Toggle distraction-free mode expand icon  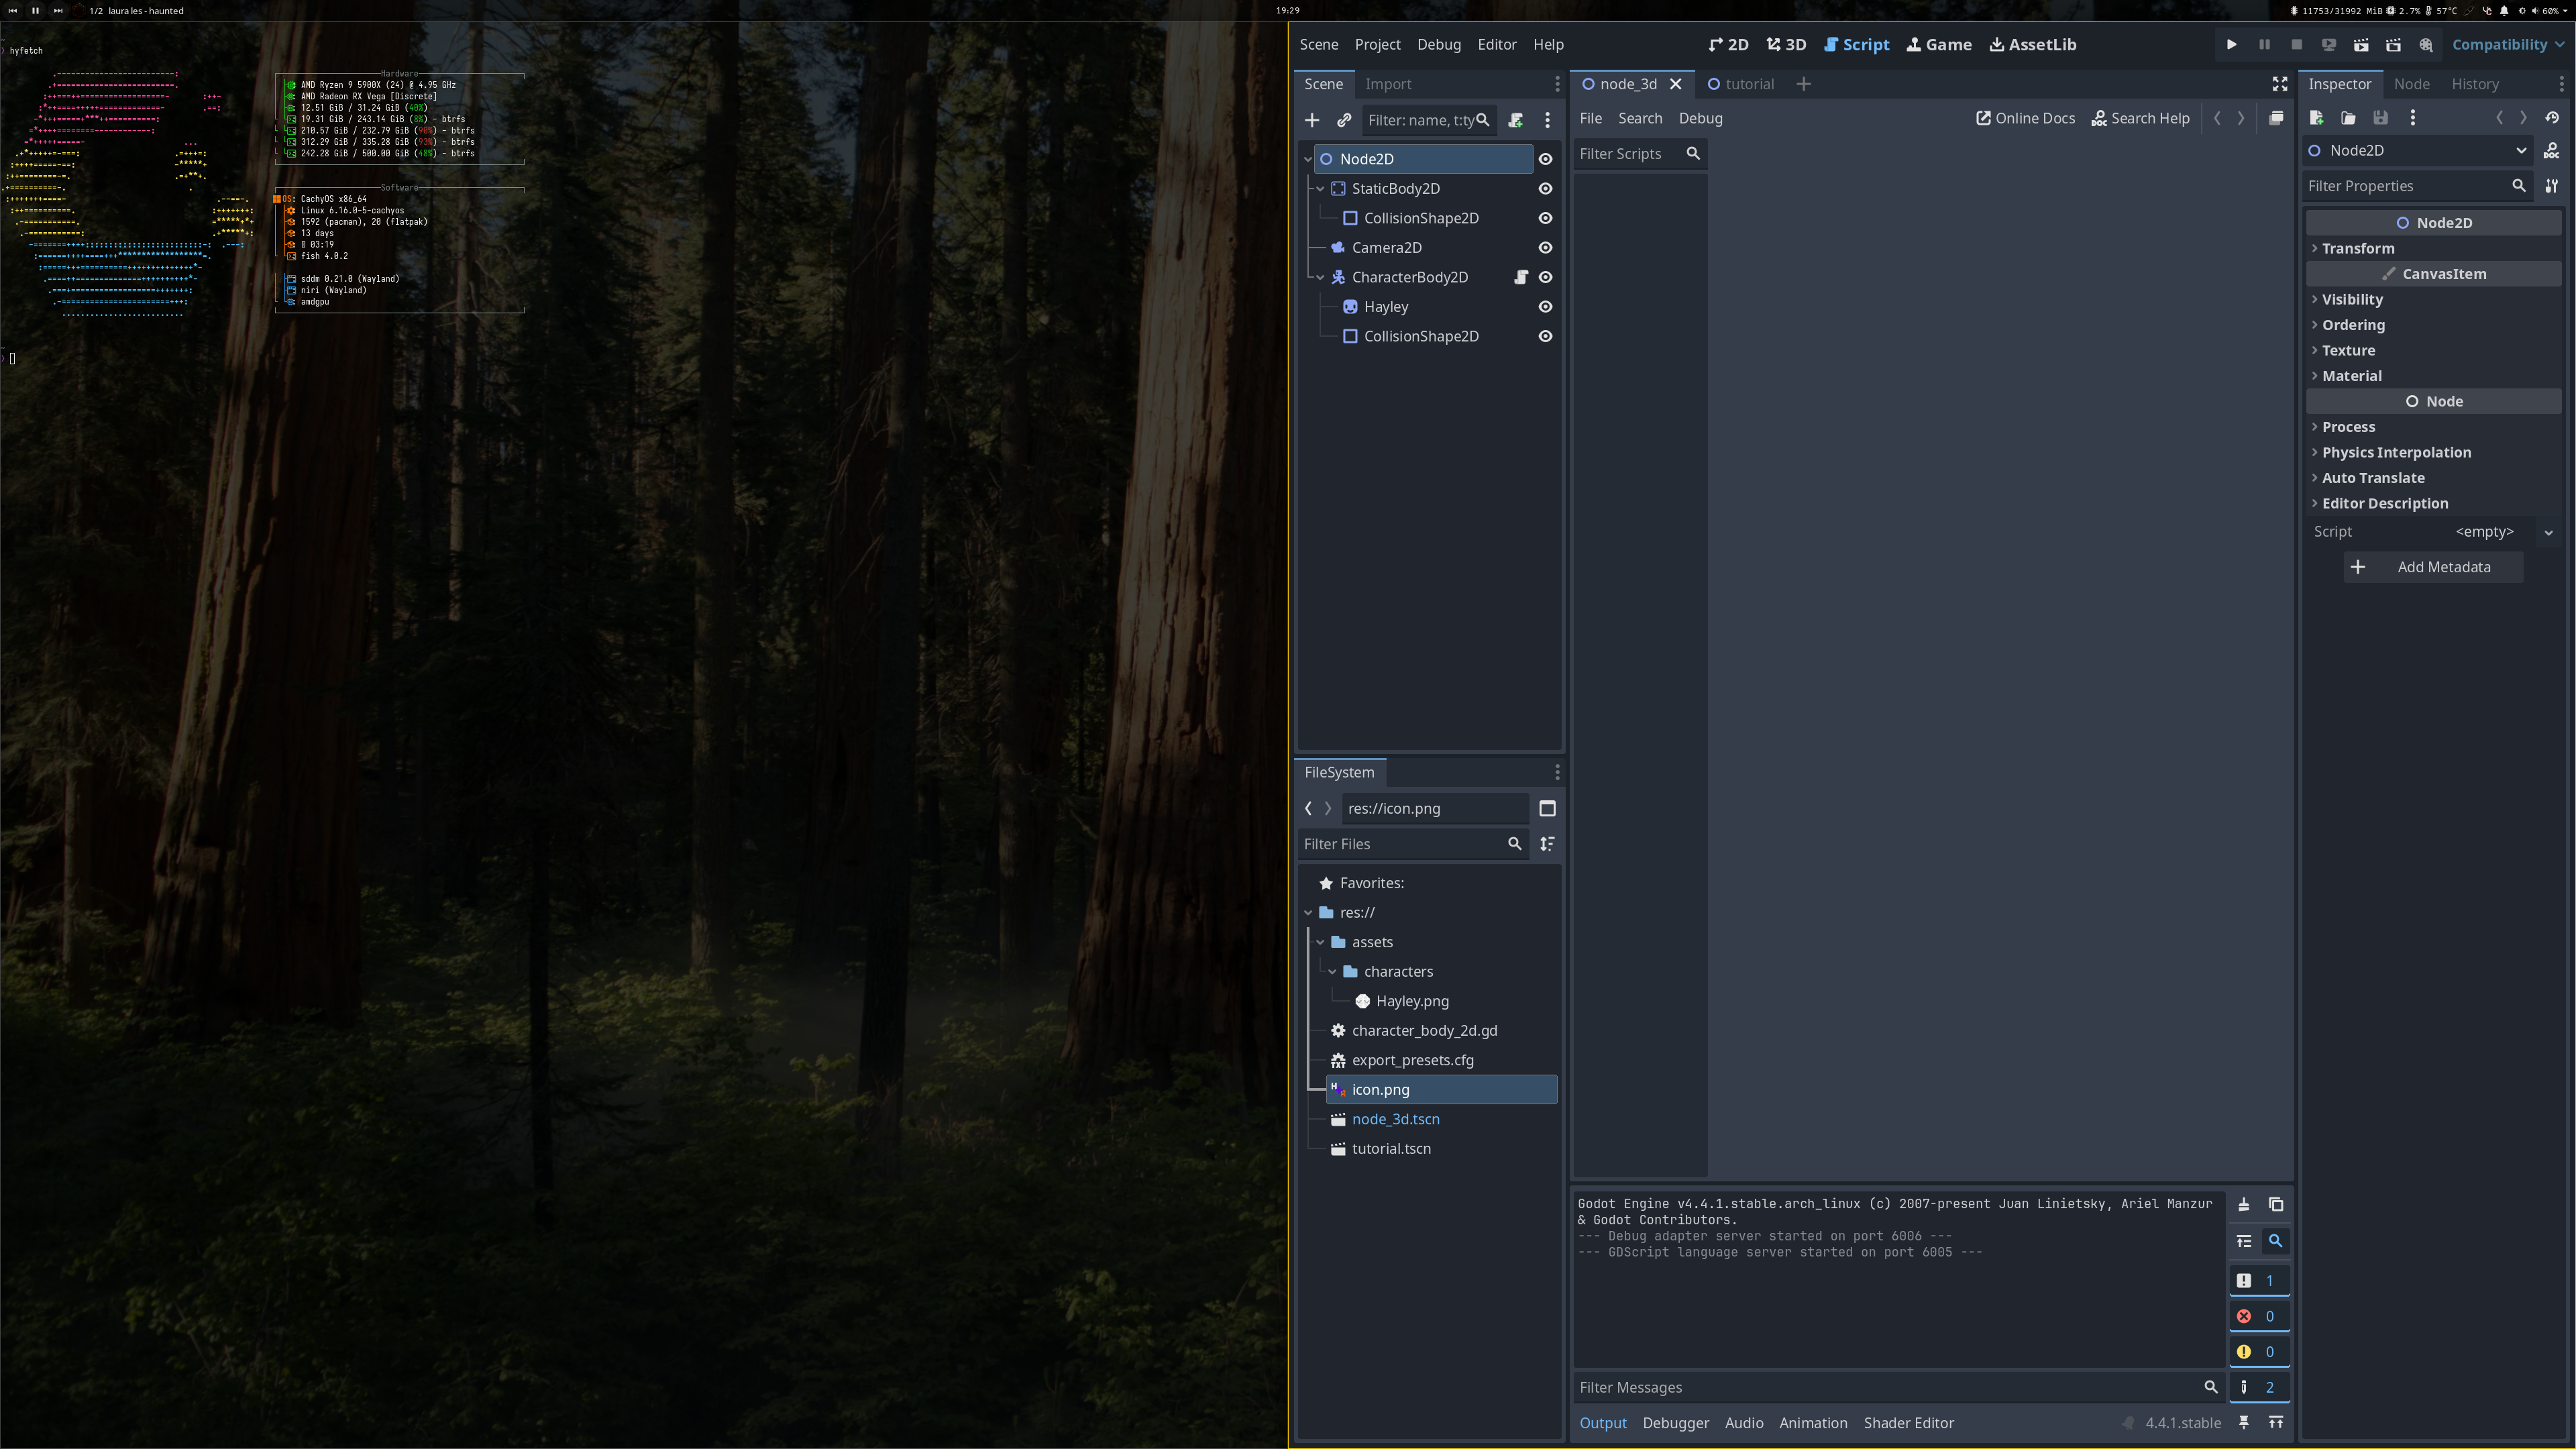coord(2279,84)
